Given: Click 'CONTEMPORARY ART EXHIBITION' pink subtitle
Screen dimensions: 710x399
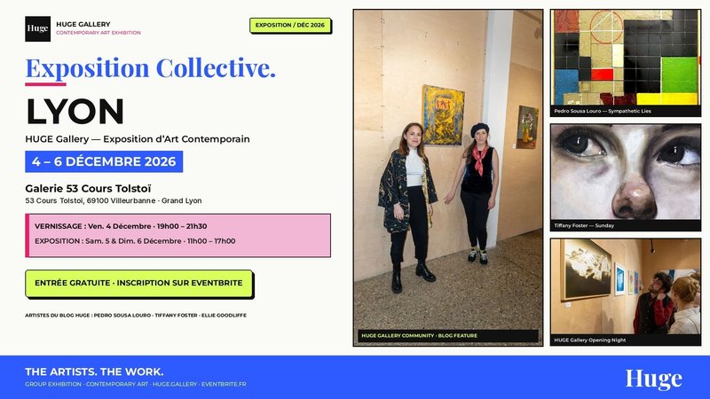Looking at the screenshot, I should click(99, 33).
